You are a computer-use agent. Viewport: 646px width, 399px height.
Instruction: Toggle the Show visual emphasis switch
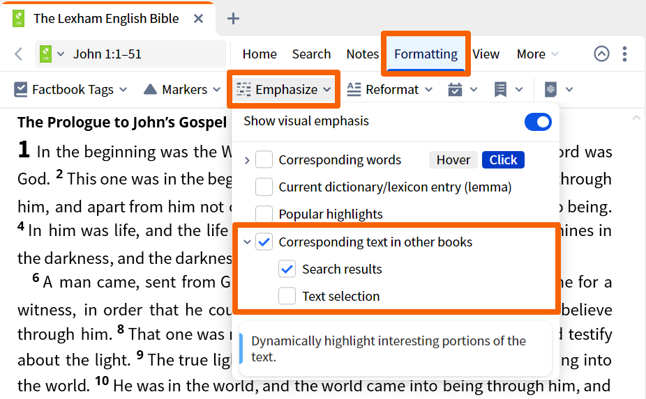point(538,122)
